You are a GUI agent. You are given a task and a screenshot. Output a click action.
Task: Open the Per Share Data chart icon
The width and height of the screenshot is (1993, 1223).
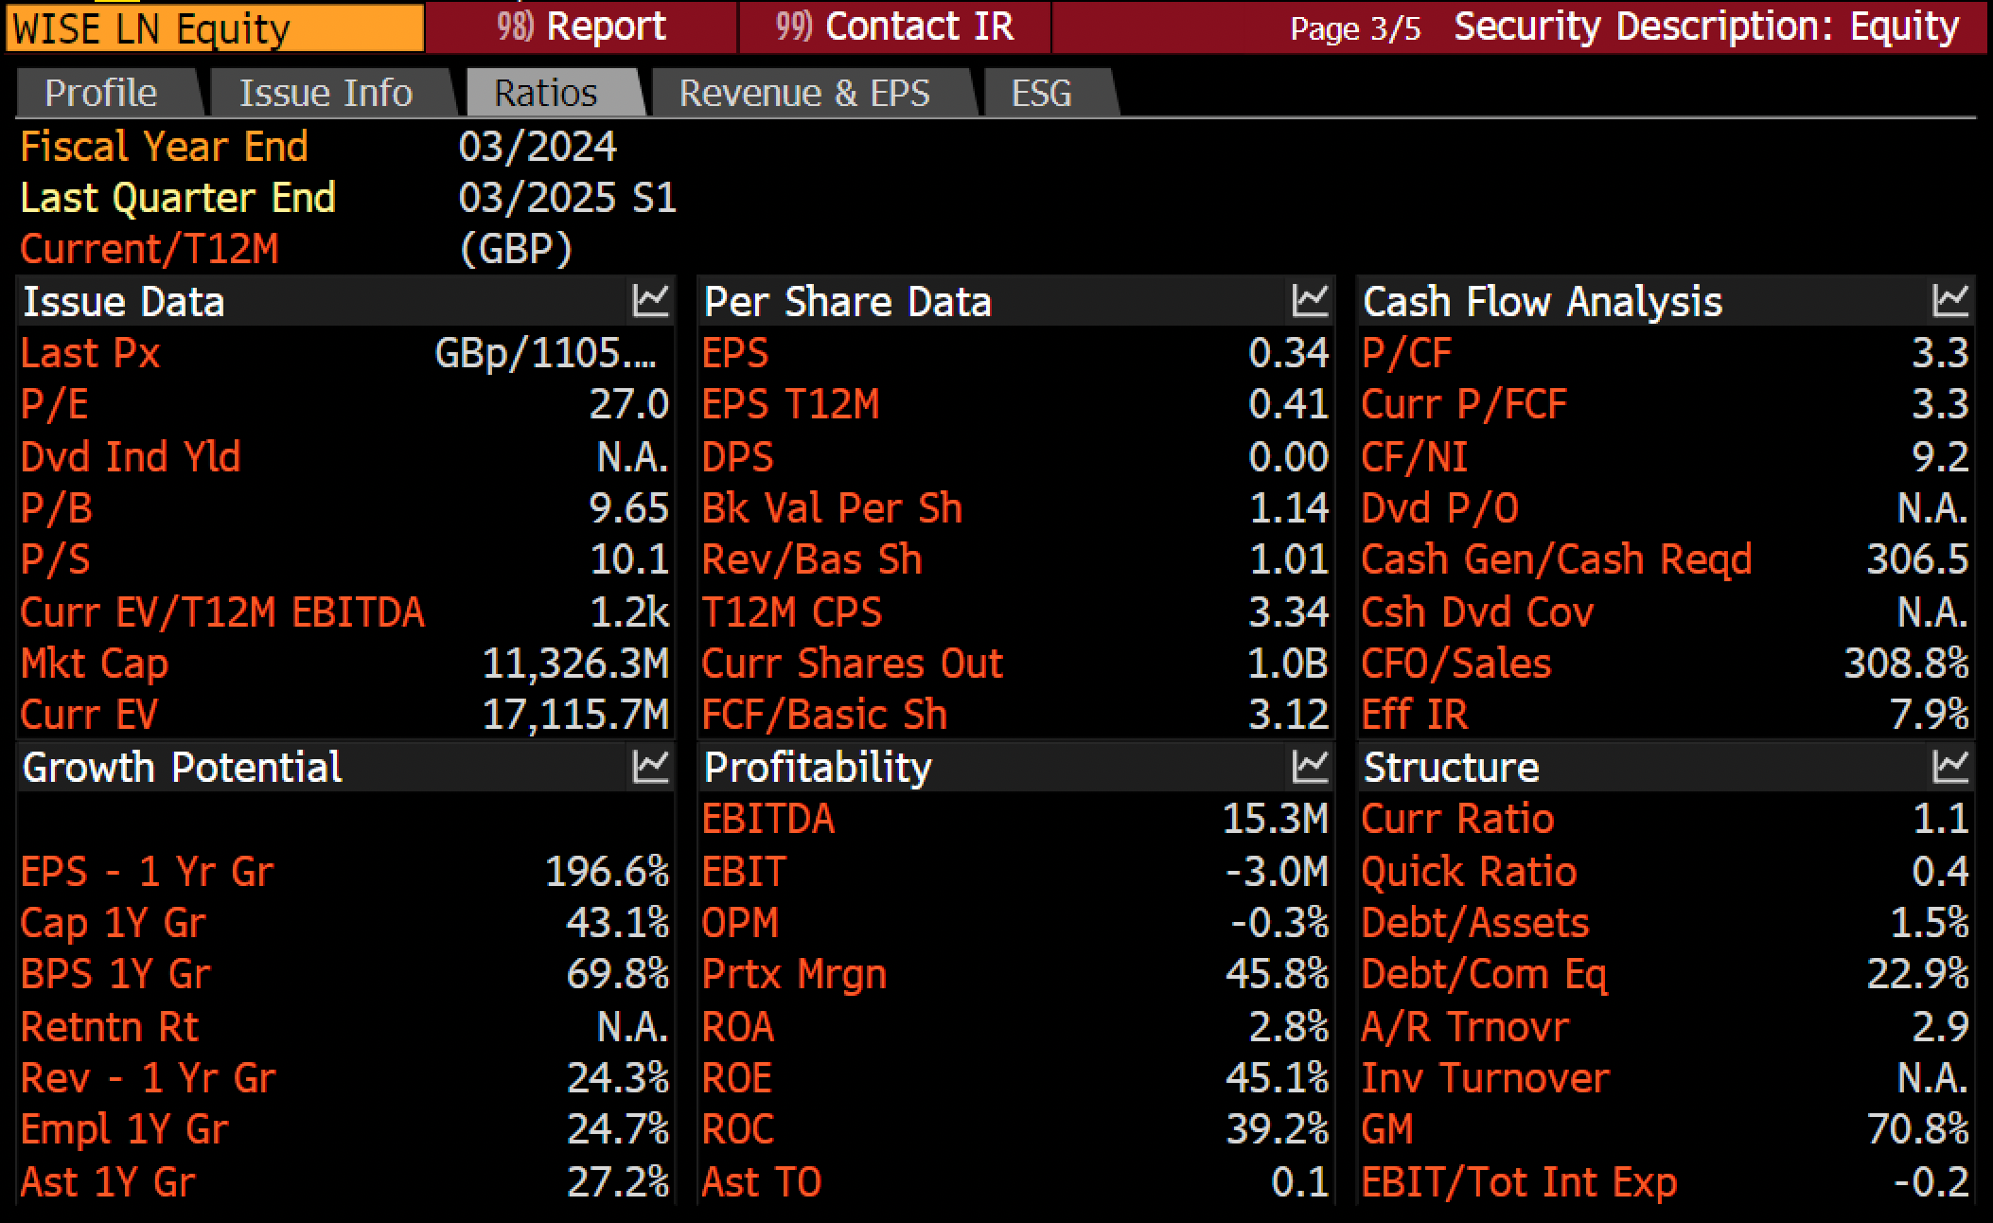(x=1311, y=301)
